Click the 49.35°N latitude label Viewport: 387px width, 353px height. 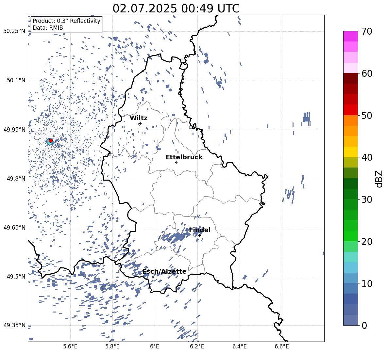tap(14, 325)
